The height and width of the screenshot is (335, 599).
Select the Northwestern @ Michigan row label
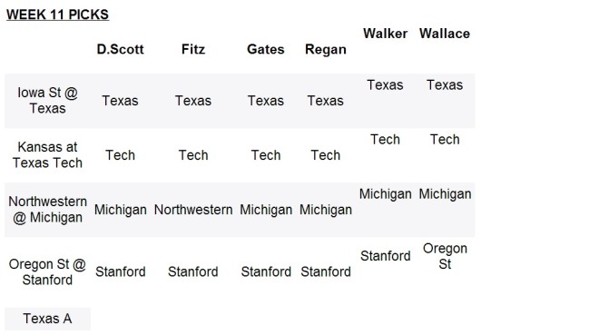pyautogui.click(x=47, y=210)
